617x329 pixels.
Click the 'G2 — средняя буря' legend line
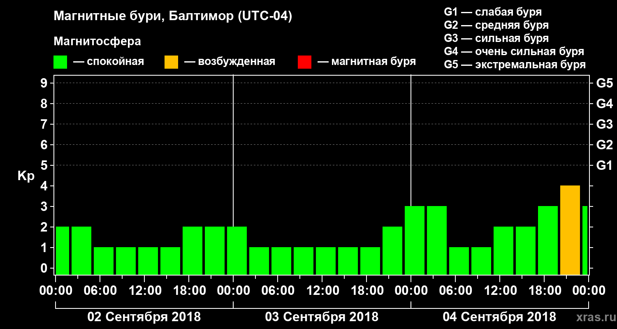click(496, 25)
